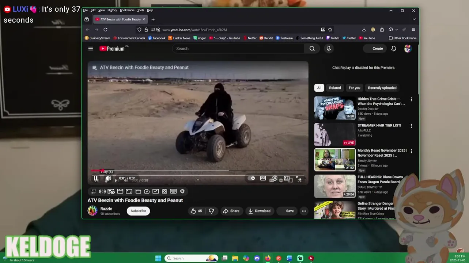The width and height of the screenshot is (469, 263).
Task: Download the video
Action: 260,211
